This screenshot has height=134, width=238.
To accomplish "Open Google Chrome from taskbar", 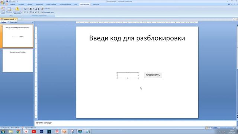I will coord(19,131).
